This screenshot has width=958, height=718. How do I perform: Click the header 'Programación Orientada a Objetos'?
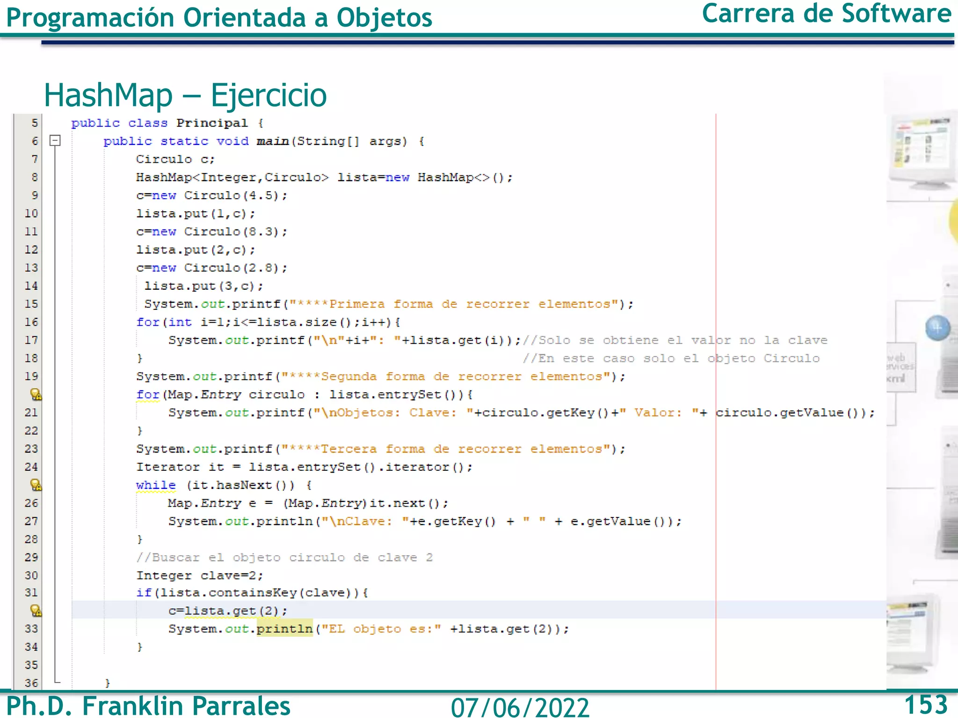pos(219,18)
